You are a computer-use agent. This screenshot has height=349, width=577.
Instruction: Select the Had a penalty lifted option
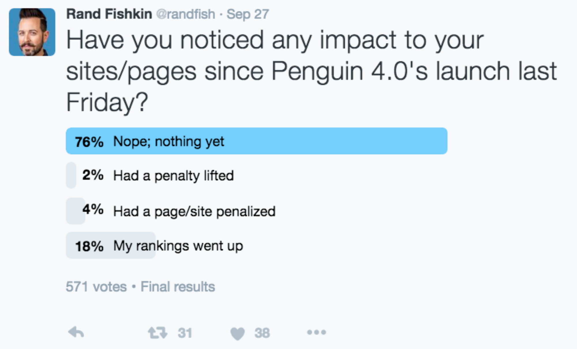click(x=173, y=176)
